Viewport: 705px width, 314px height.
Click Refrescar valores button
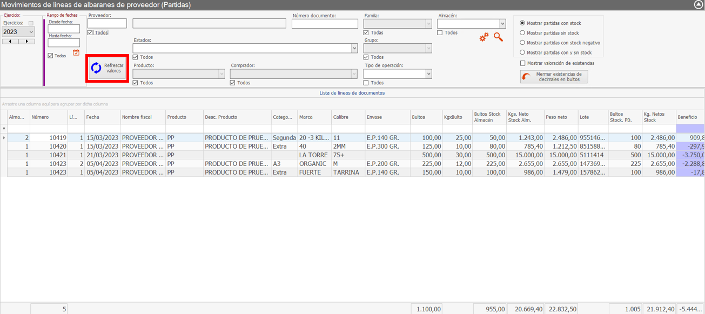point(107,68)
